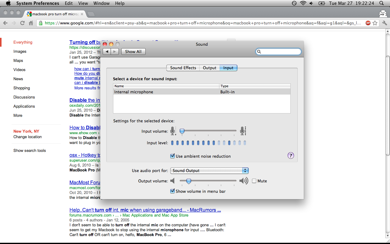Select the Internal microphone row
The width and height of the screenshot is (390, 244).
202,92
